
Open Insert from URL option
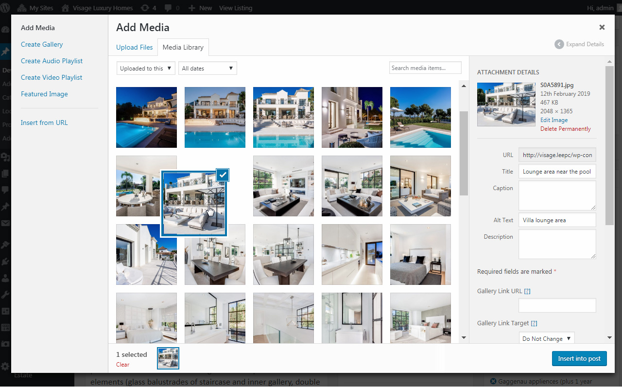click(44, 123)
